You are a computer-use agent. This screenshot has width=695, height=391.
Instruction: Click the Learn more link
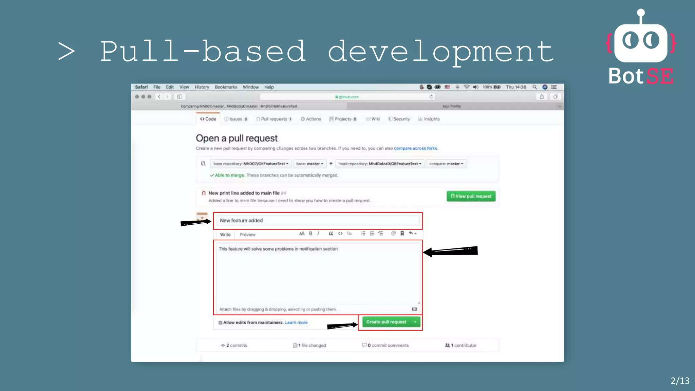point(296,323)
